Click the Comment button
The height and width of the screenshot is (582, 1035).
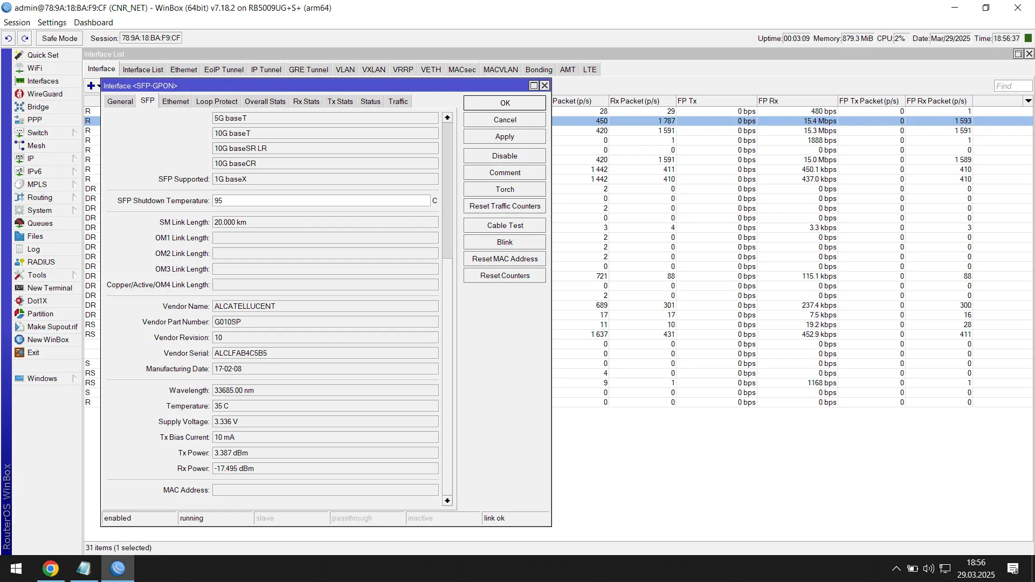[x=505, y=172]
